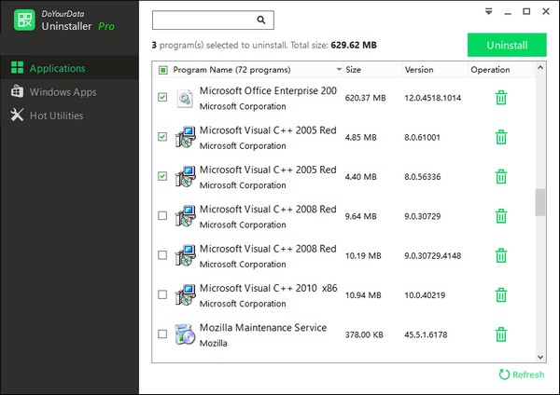The height and width of the screenshot is (395, 560).
Task: Click the green Uninstall button
Action: coord(507,45)
